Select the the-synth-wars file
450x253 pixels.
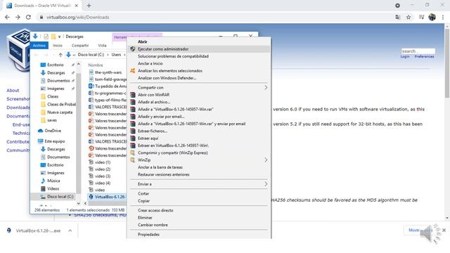click(x=108, y=72)
